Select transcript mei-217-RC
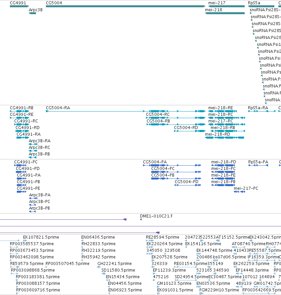 tap(221, 121)
